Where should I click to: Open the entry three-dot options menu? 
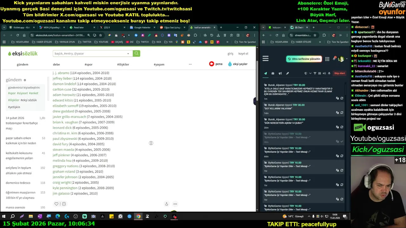coord(175,204)
